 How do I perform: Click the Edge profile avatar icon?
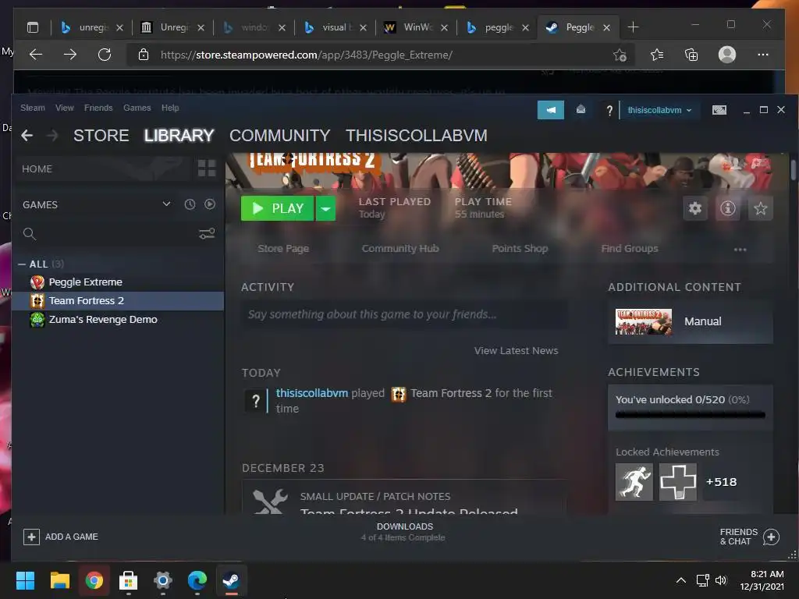(726, 55)
